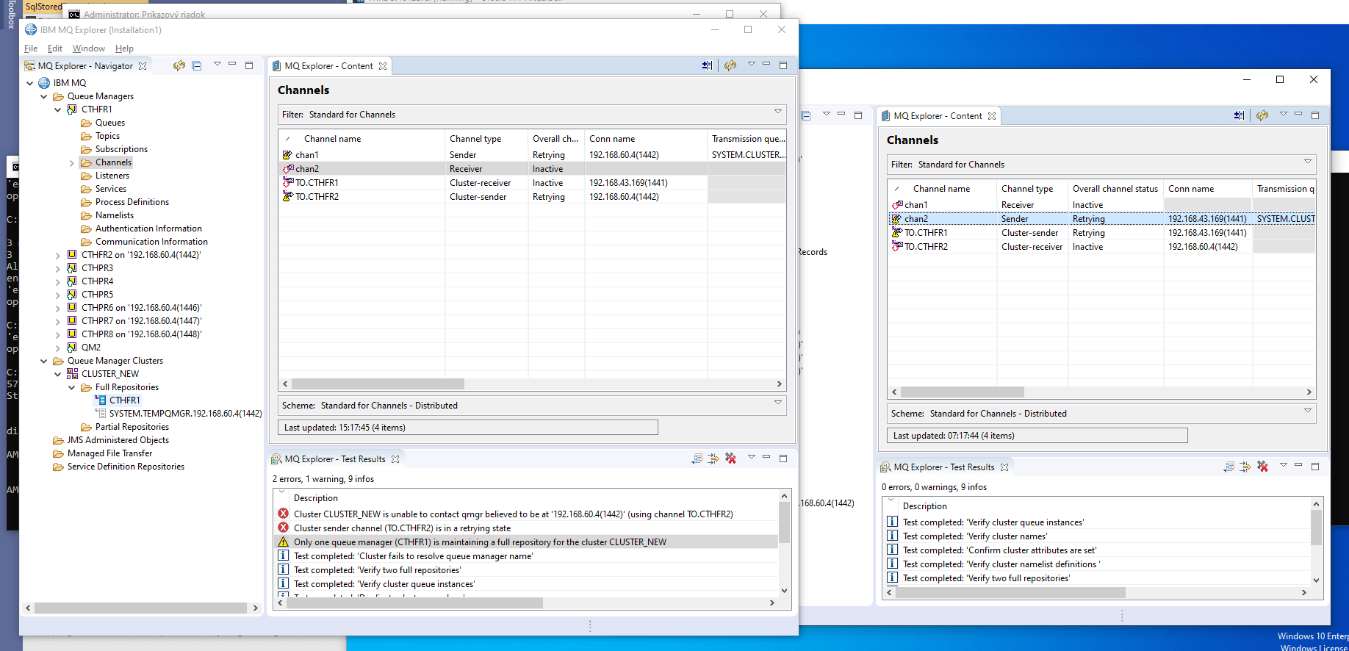The width and height of the screenshot is (1349, 651).
Task: Close the front MQ Explorer - Content tab
Action: (383, 66)
